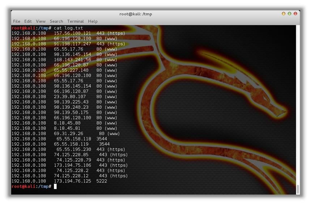Open the File menu
Screen dimensions: 311x205
tap(17, 21)
